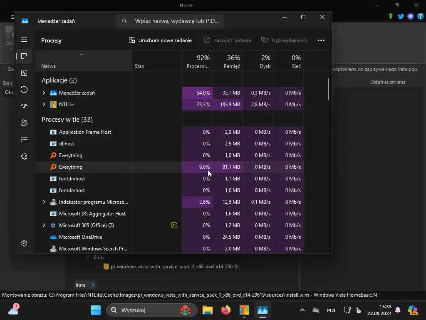Open the Users page icon in sidebar
Image resolution: width=426 pixels, height=320 pixels.
24,123
